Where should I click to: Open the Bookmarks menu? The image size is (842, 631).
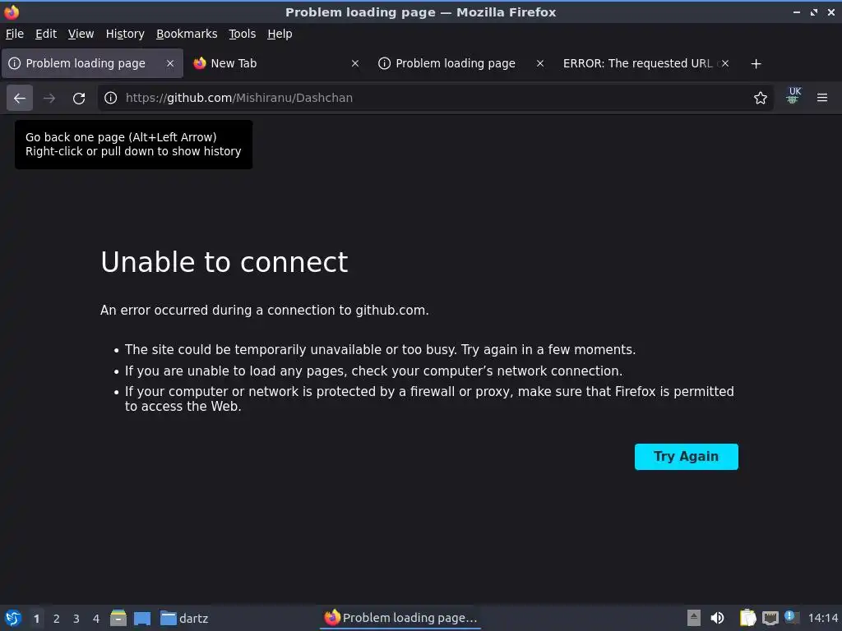pyautogui.click(x=187, y=34)
